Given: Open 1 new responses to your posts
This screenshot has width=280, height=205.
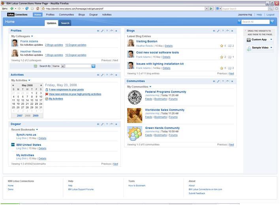Looking at the screenshot, I should [66, 89].
